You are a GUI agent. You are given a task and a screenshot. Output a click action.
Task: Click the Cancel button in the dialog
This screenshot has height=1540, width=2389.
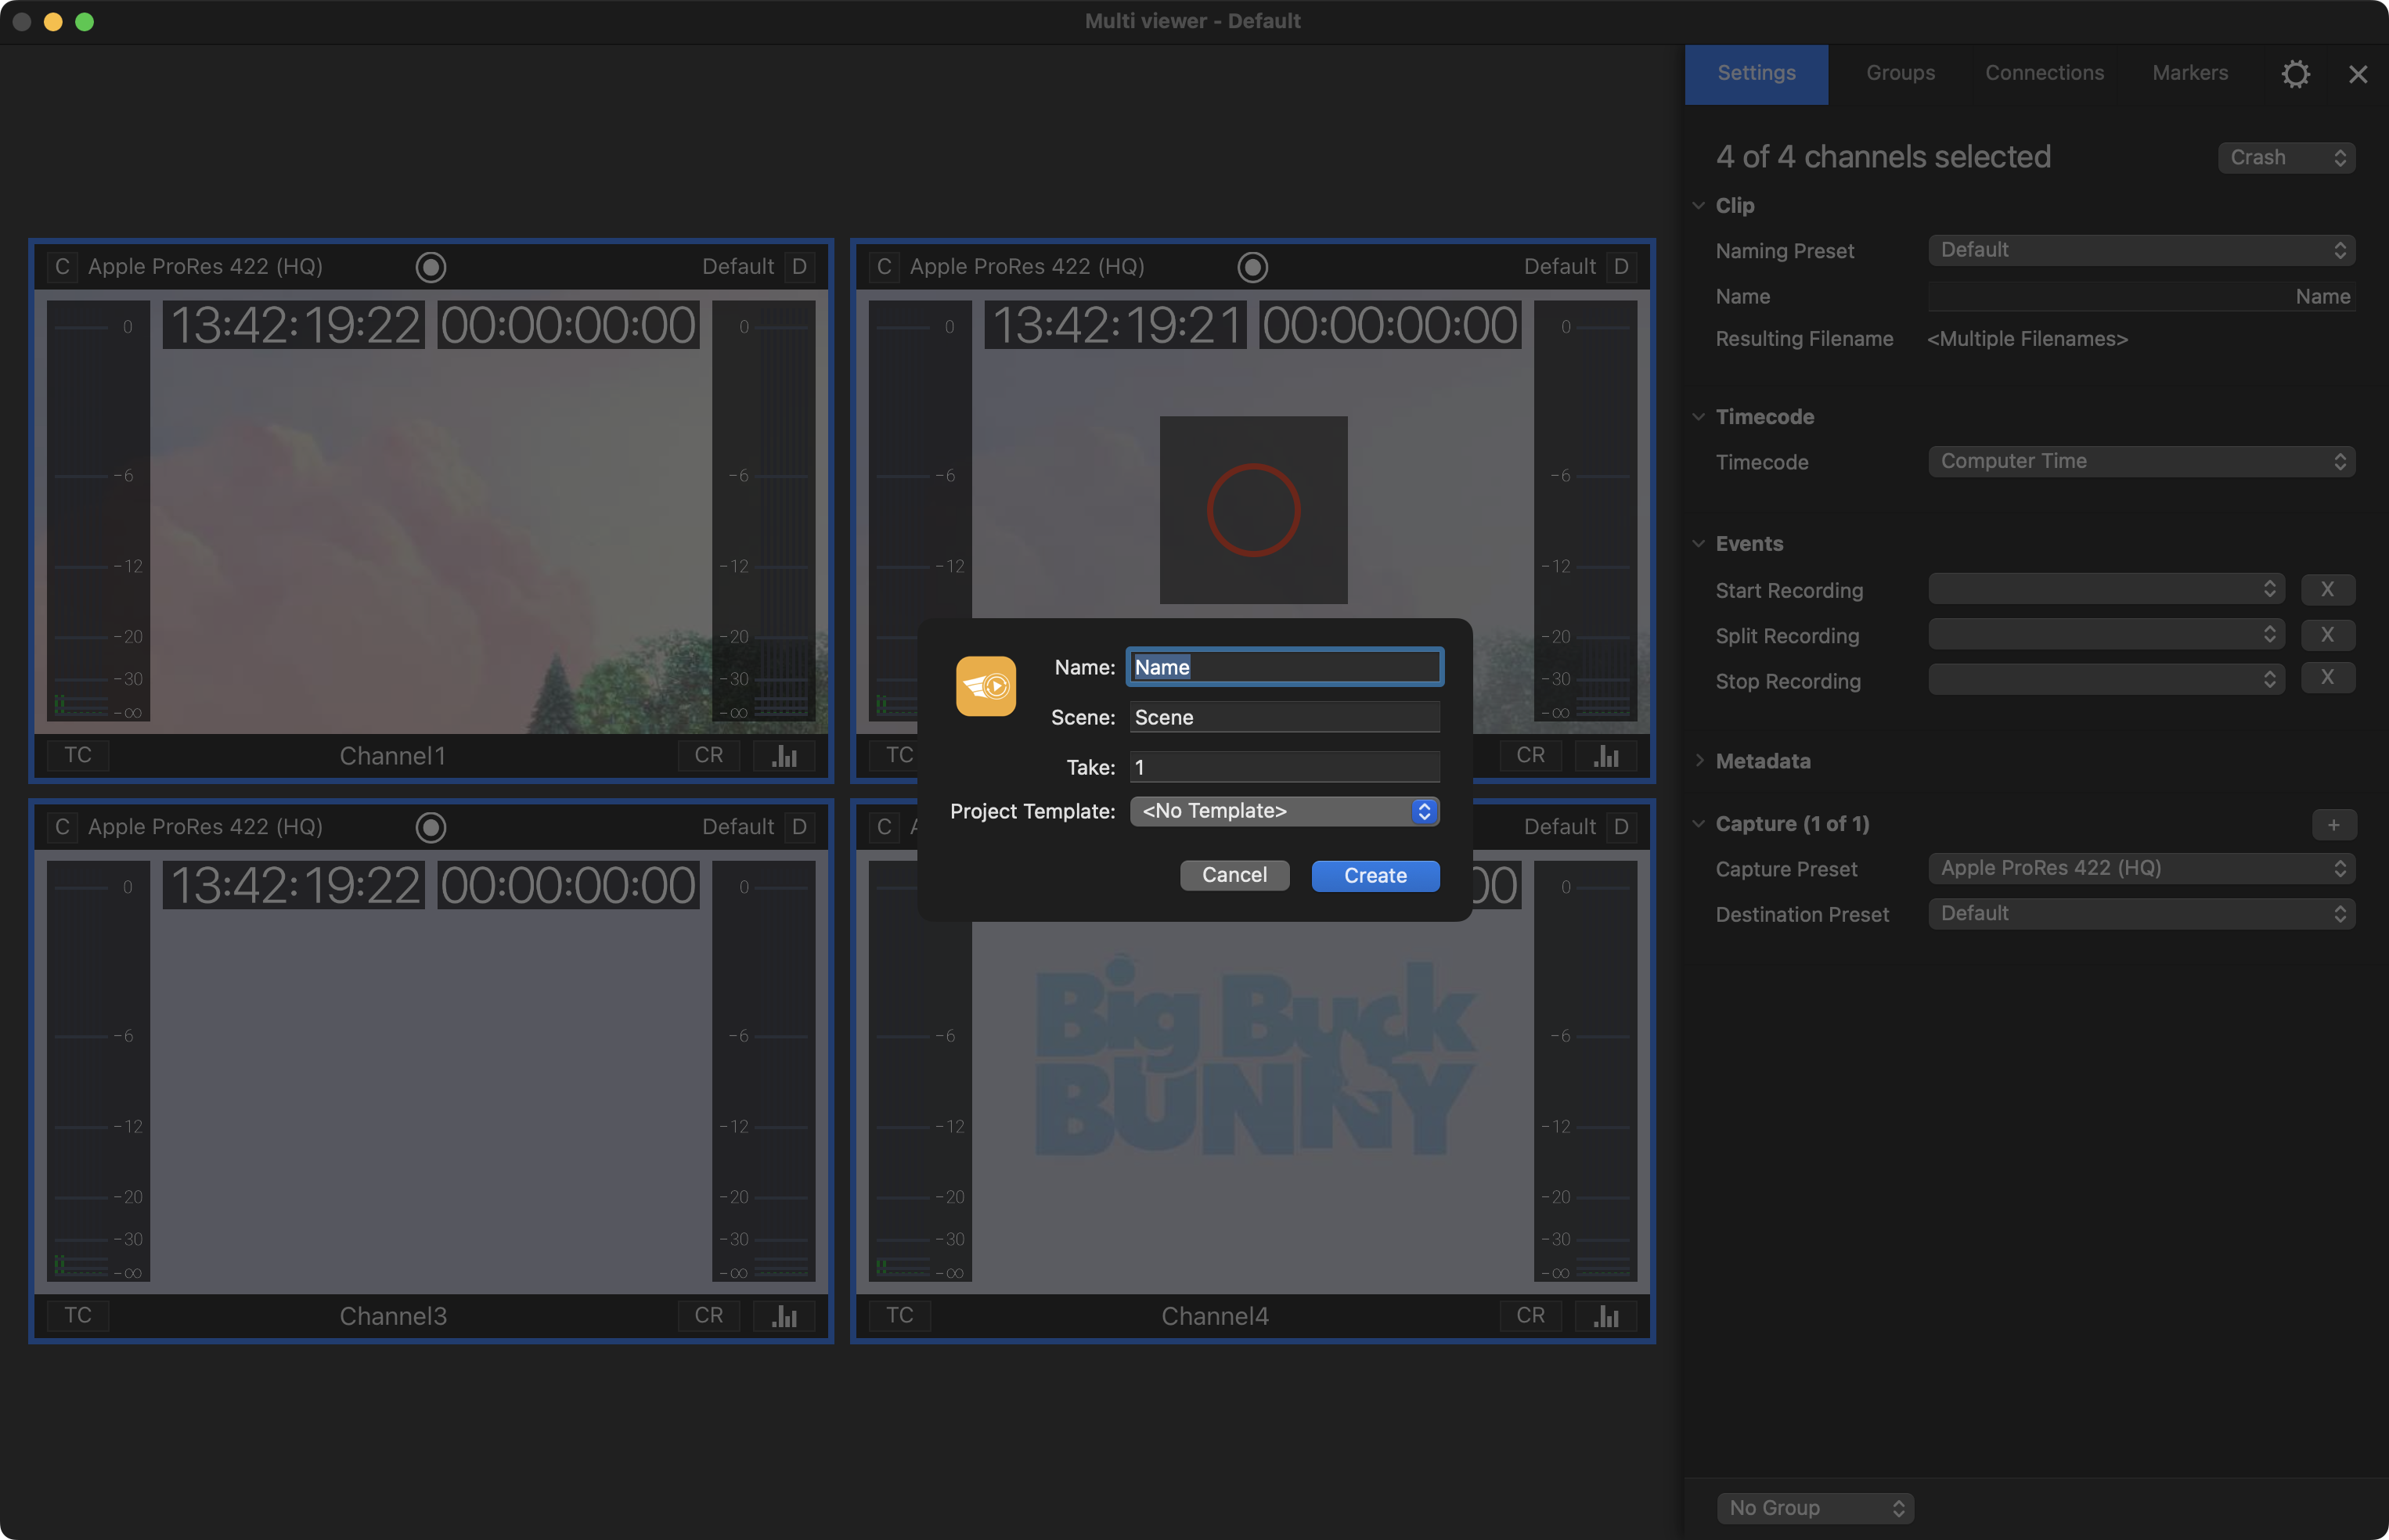[x=1234, y=875]
